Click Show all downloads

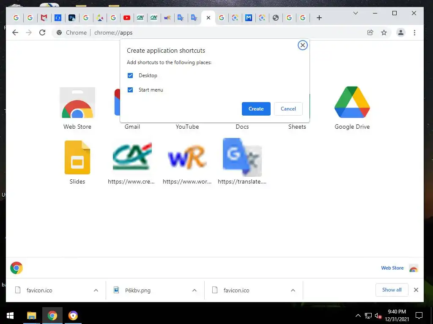pyautogui.click(x=392, y=290)
